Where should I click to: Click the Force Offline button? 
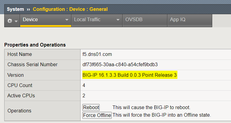[97, 115]
